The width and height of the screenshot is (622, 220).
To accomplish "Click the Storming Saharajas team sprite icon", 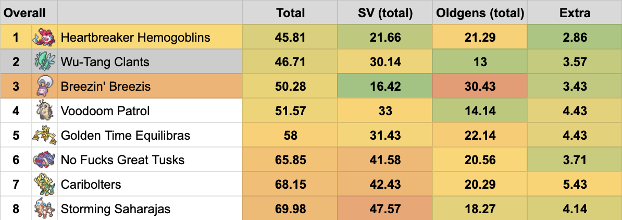I will click(44, 209).
